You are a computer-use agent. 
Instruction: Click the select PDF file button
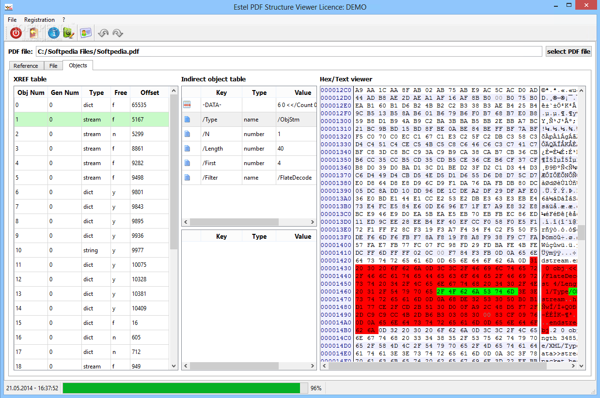(568, 51)
